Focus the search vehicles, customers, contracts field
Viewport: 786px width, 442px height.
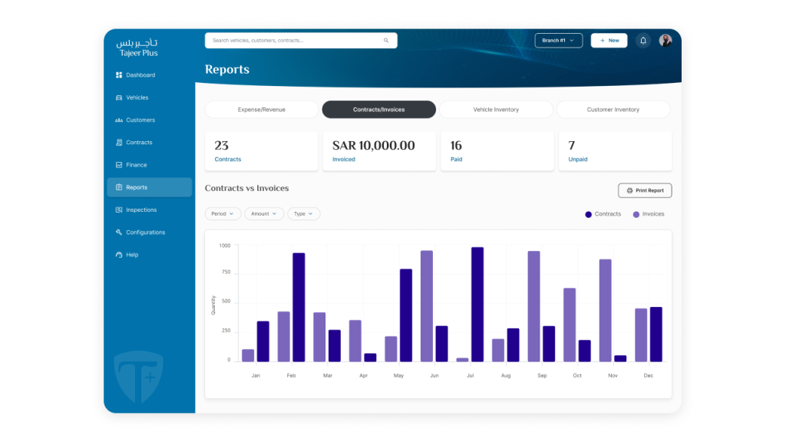coord(301,41)
